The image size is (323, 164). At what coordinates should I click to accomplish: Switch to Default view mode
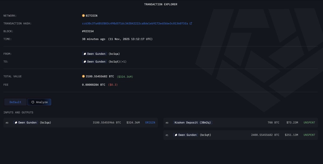15,102
